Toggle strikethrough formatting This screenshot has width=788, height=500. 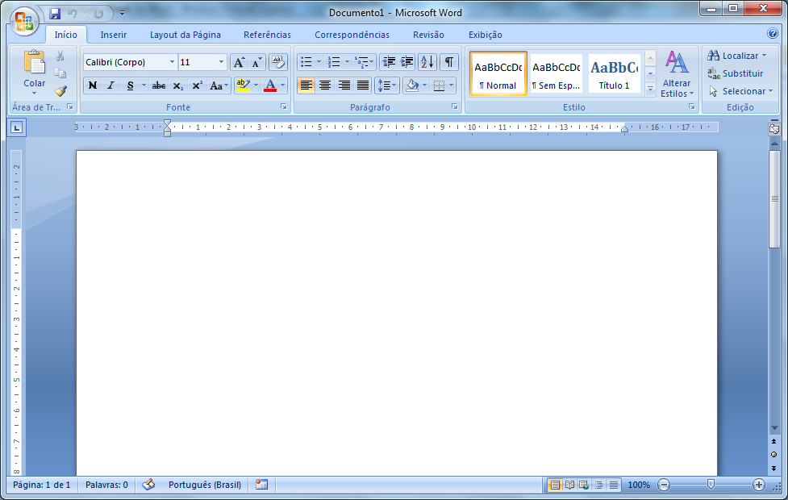(159, 85)
